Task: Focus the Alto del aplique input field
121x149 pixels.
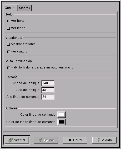Action: (x=48, y=90)
